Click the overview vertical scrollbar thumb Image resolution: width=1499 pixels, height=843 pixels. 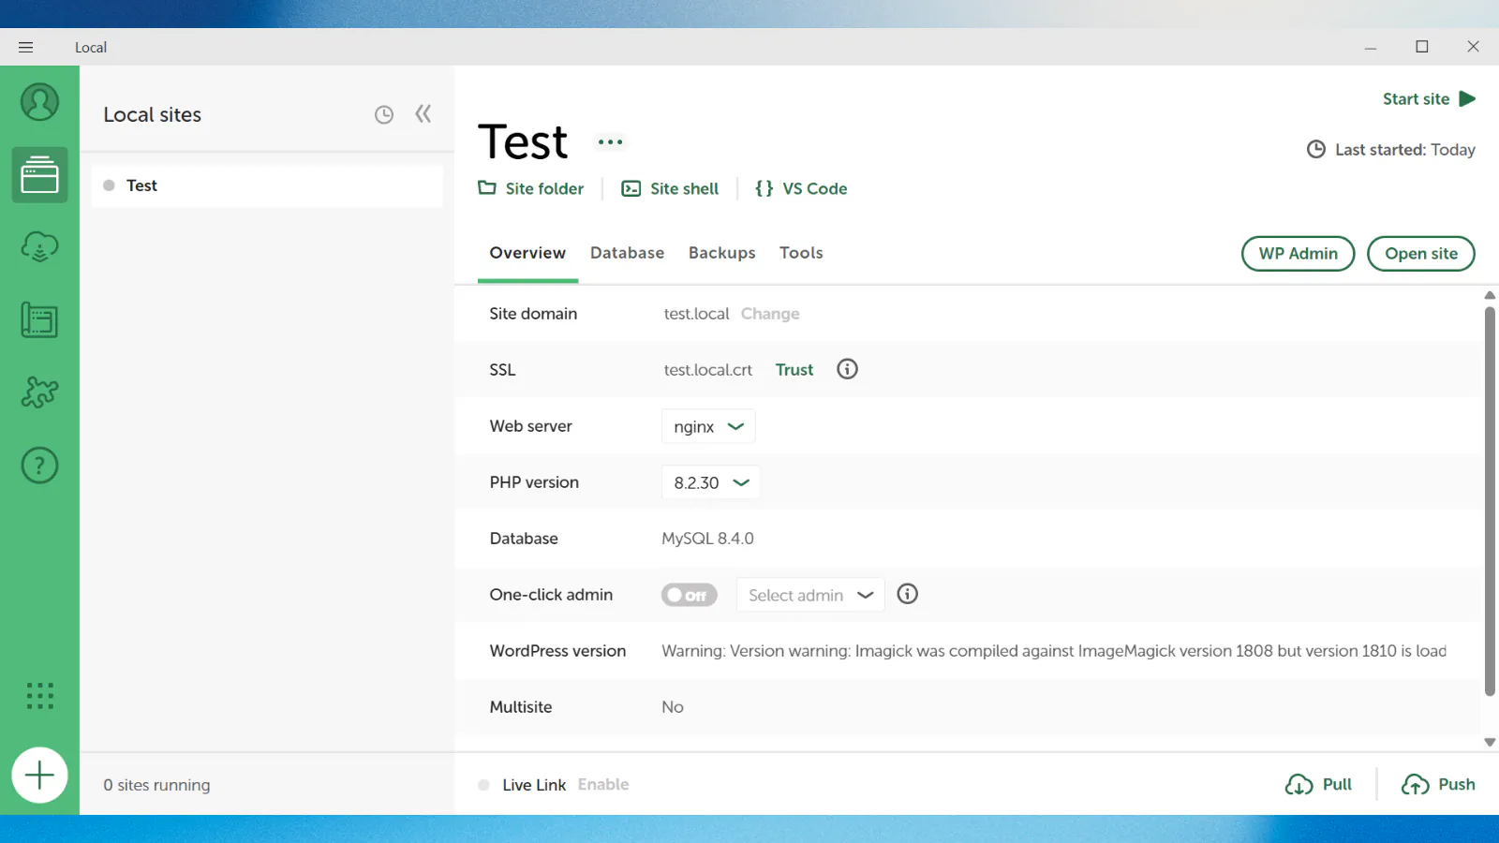(x=1490, y=501)
